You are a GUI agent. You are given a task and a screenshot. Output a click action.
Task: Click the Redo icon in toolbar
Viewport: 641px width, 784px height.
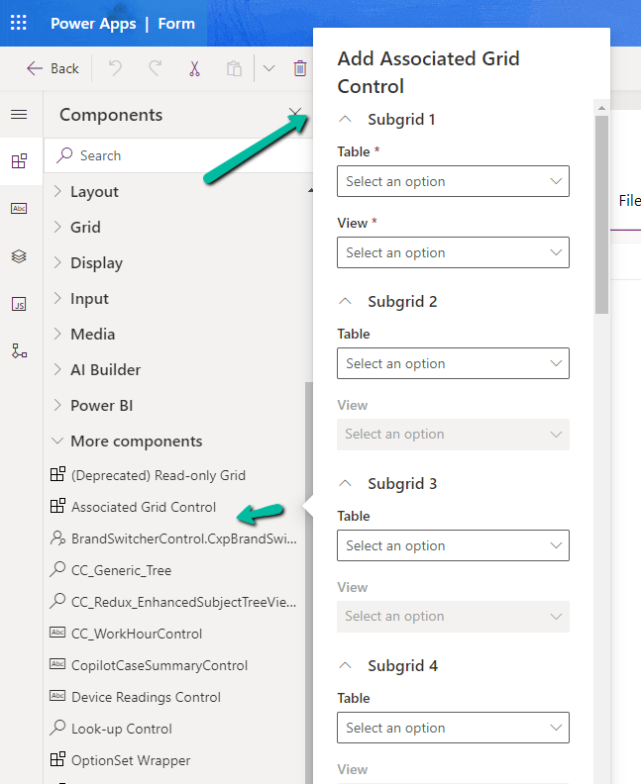(155, 68)
